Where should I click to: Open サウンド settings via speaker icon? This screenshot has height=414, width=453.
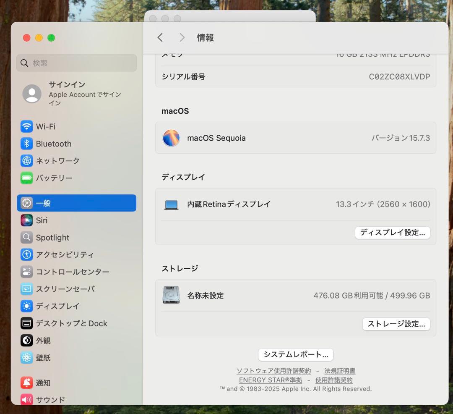coord(26,400)
